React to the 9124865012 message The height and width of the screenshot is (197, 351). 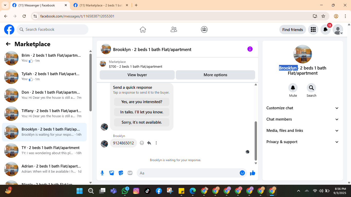pos(142,143)
